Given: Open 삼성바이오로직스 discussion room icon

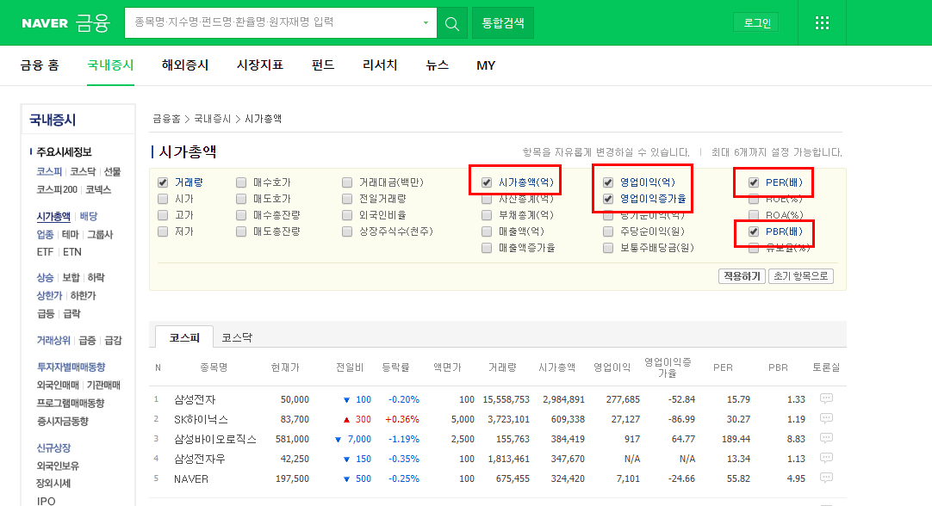Looking at the screenshot, I should coord(826,438).
